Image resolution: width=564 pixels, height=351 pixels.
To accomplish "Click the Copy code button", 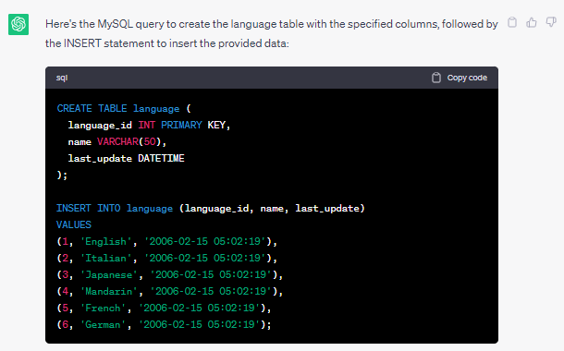I will coord(460,78).
